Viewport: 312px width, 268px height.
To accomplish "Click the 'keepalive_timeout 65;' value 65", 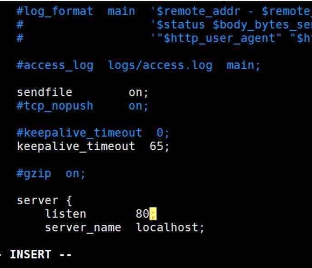I will pos(156,146).
